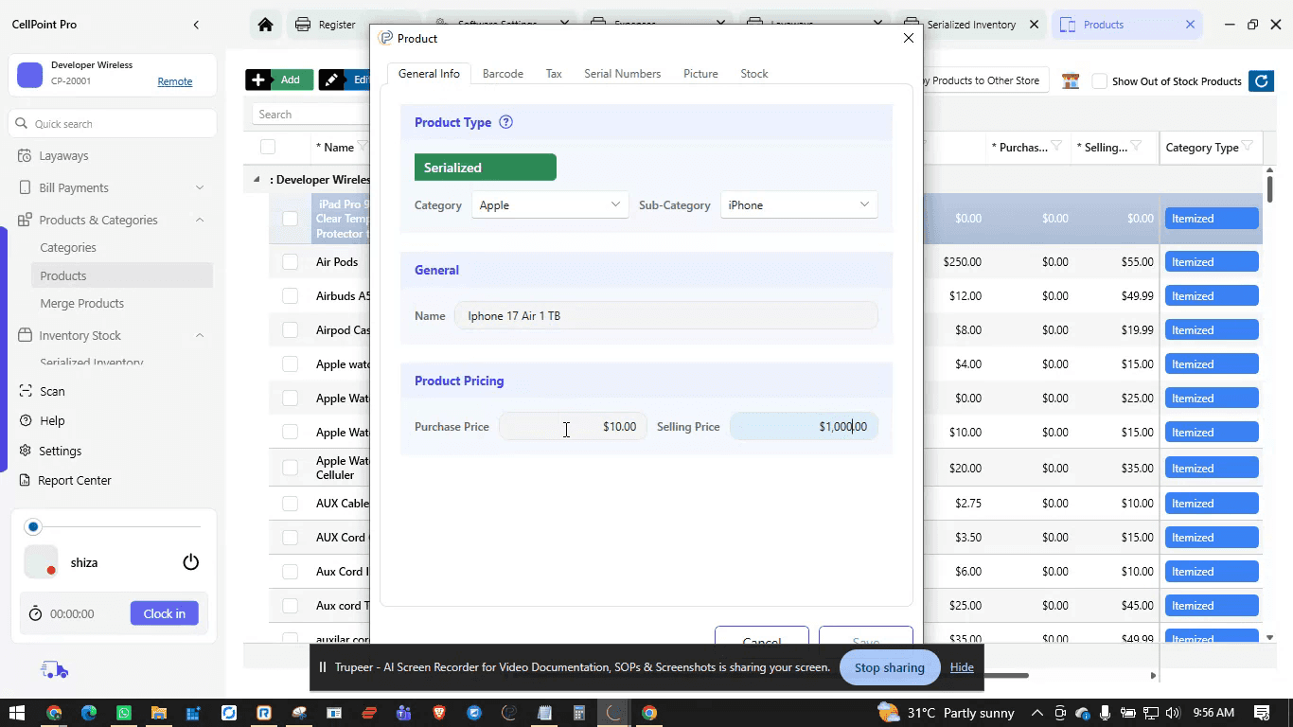Close the Serialized Inventory tab

[x=1035, y=25]
